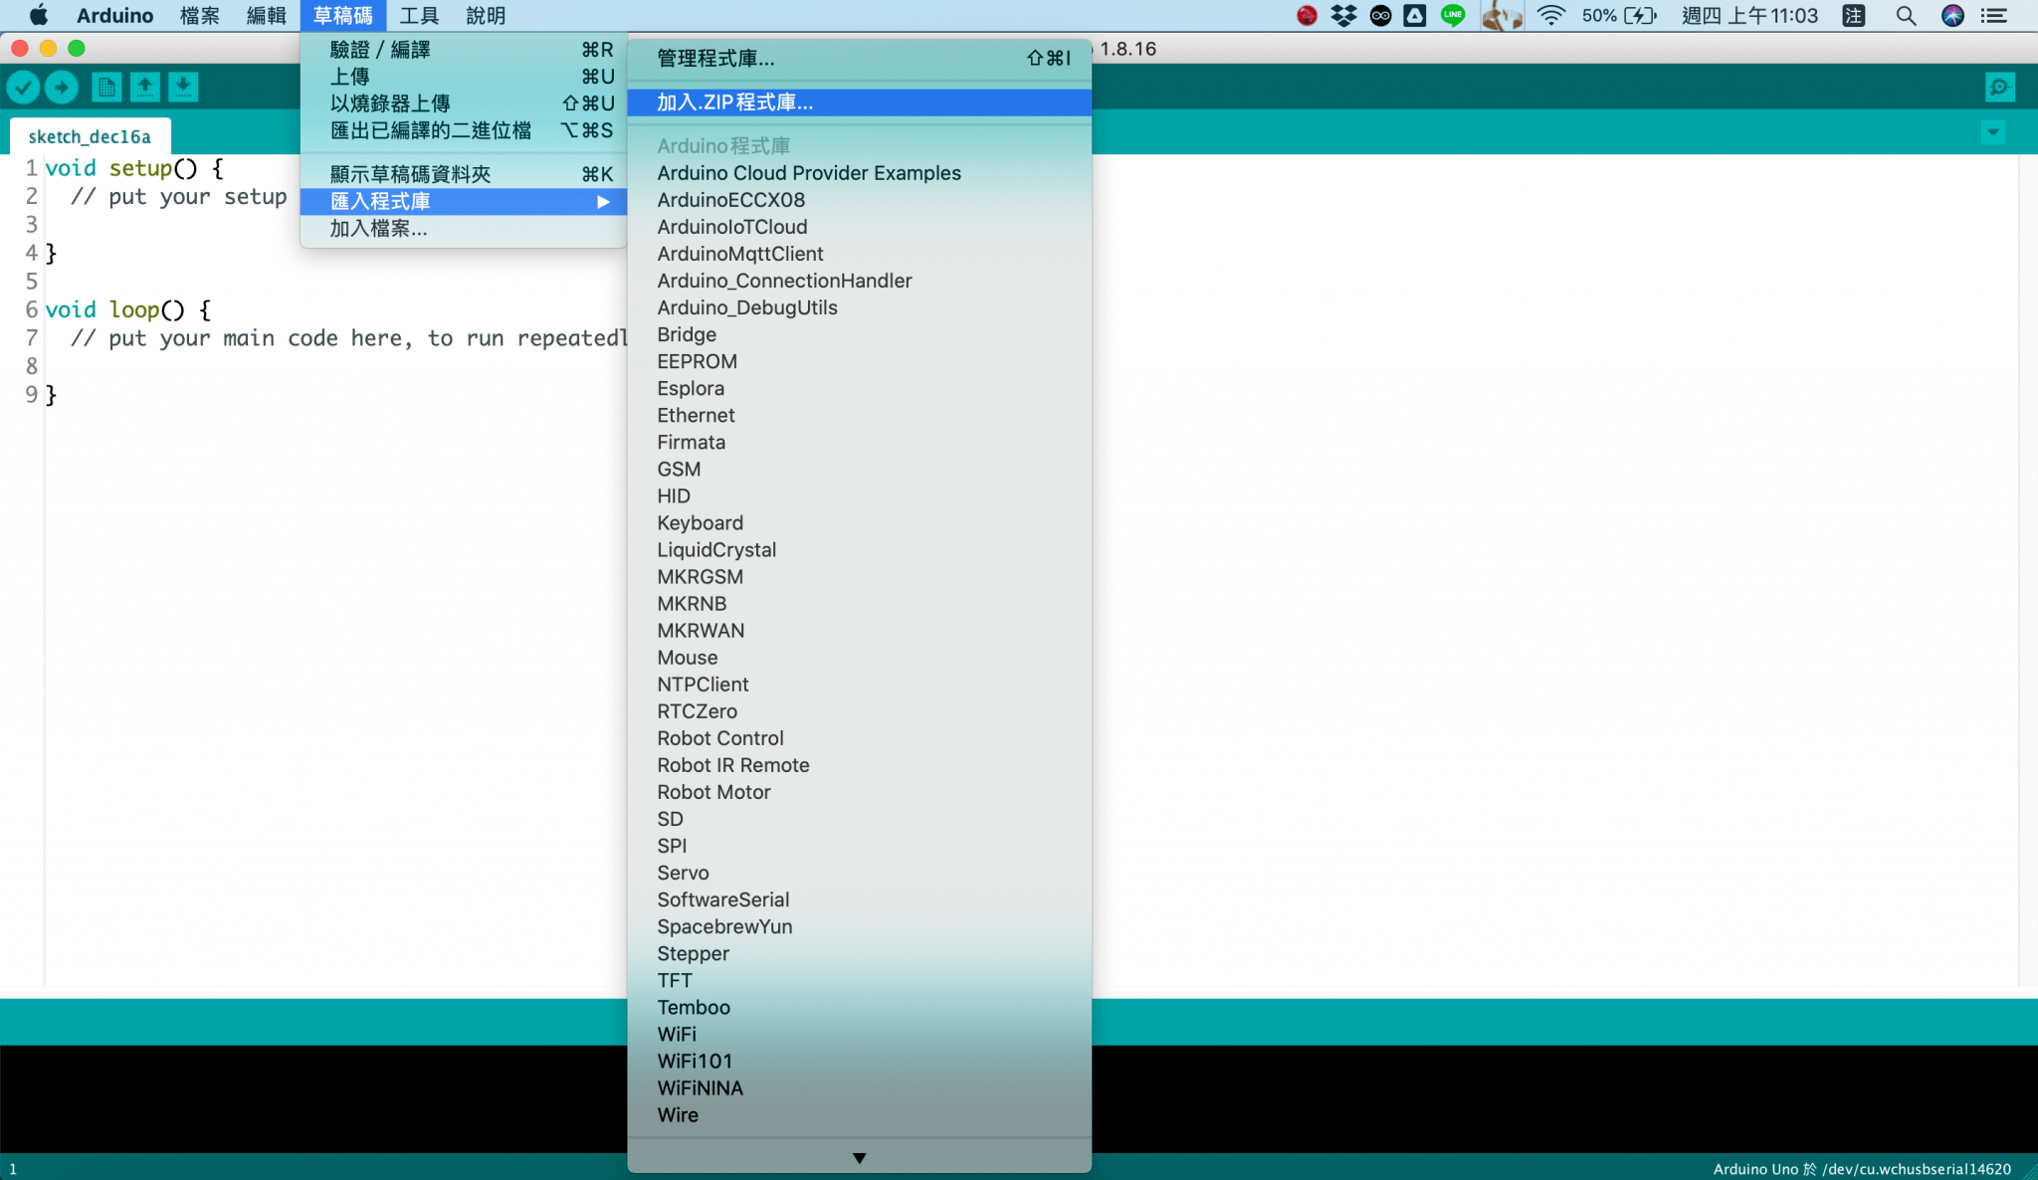The width and height of the screenshot is (2038, 1180).
Task: Expand the 匯入程式庫 submenu arrow
Action: click(x=604, y=201)
